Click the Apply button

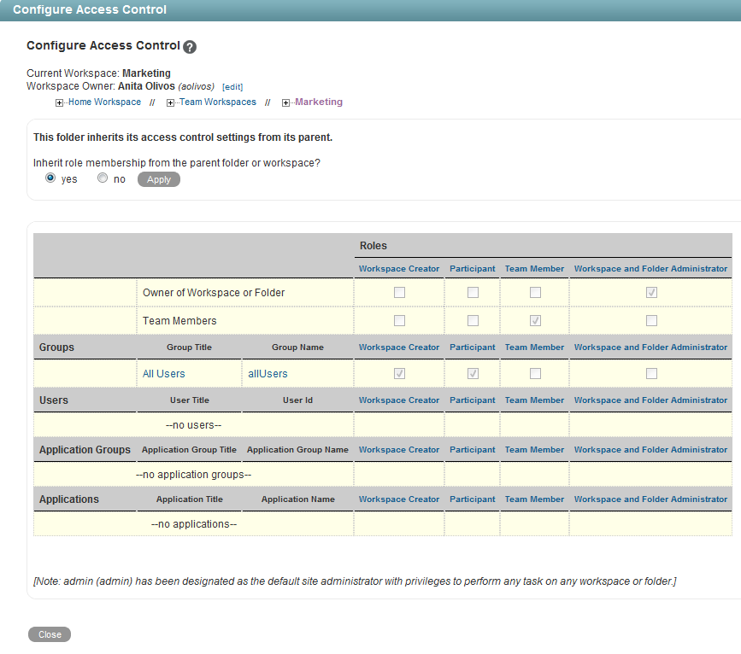tap(159, 179)
